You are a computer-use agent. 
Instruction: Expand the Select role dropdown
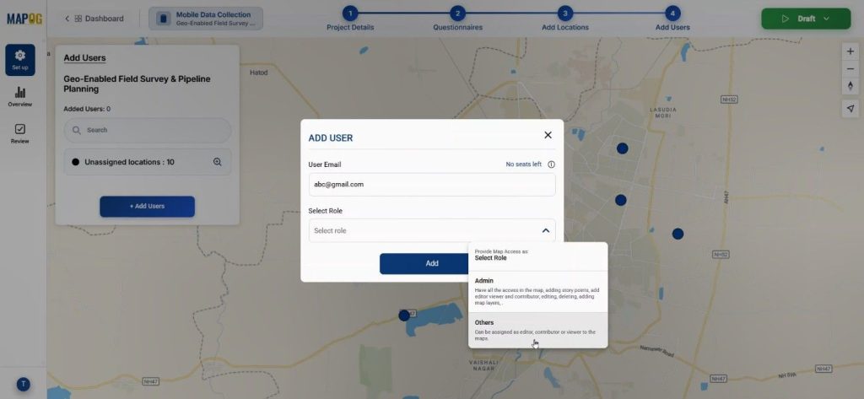[431, 230]
